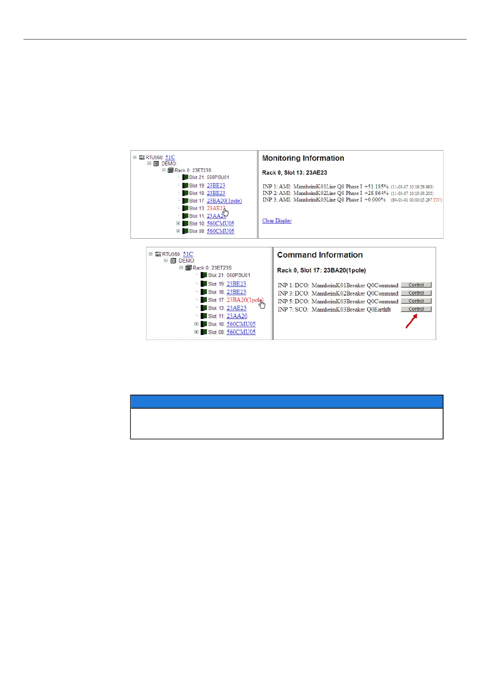Image resolution: width=490 pixels, height=693 pixels.
Task: Click RTU560 icon in lower Command screenshot tree
Action: [158, 254]
